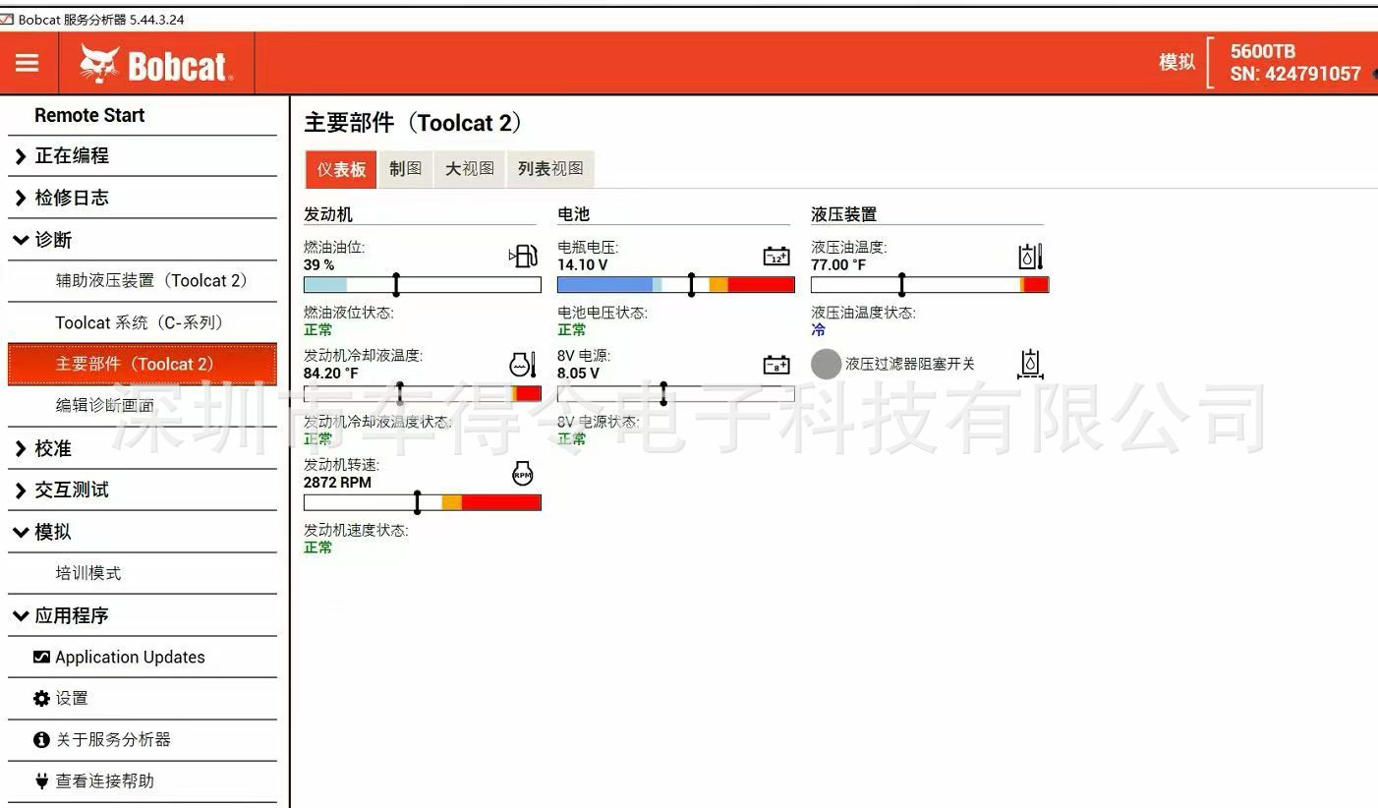This screenshot has height=808, width=1378.
Task: Click the 8V battery icon
Action: (x=776, y=365)
